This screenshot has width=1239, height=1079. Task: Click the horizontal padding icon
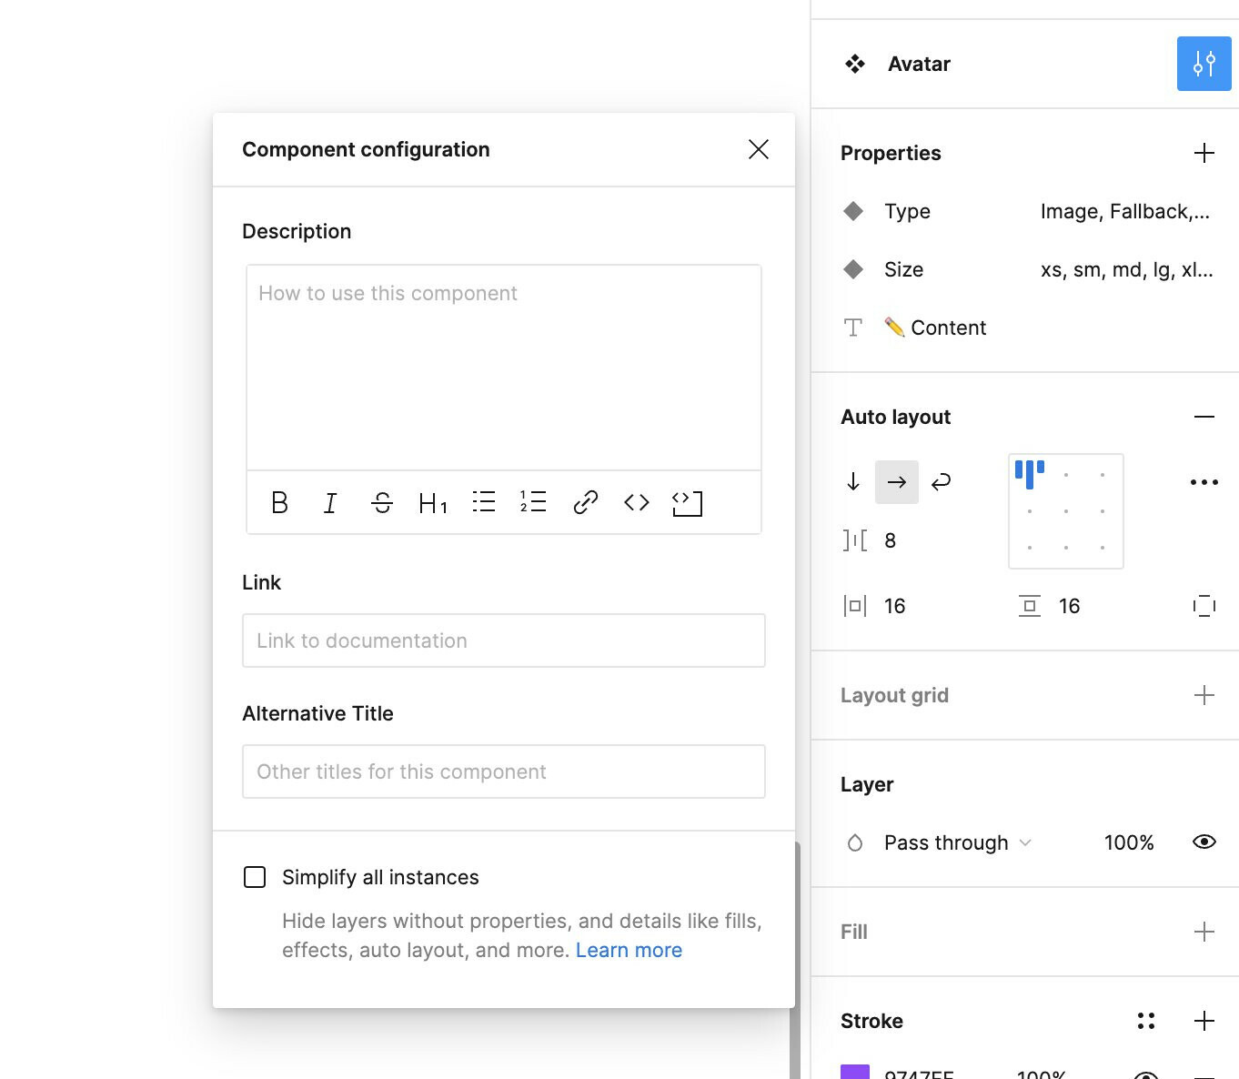click(855, 606)
